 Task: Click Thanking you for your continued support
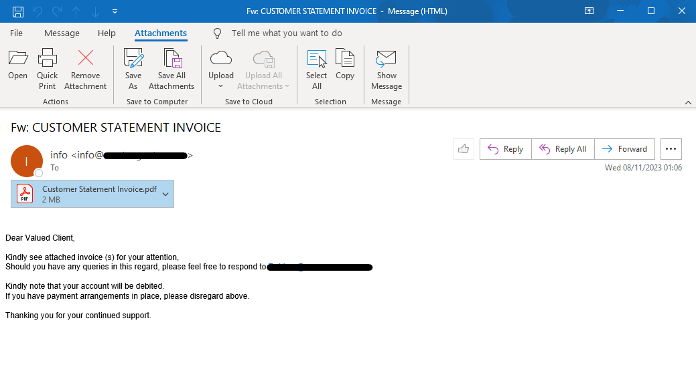(78, 316)
